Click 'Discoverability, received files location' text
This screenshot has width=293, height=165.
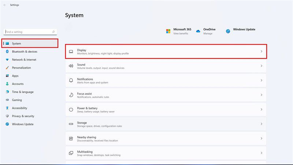coord(97,140)
